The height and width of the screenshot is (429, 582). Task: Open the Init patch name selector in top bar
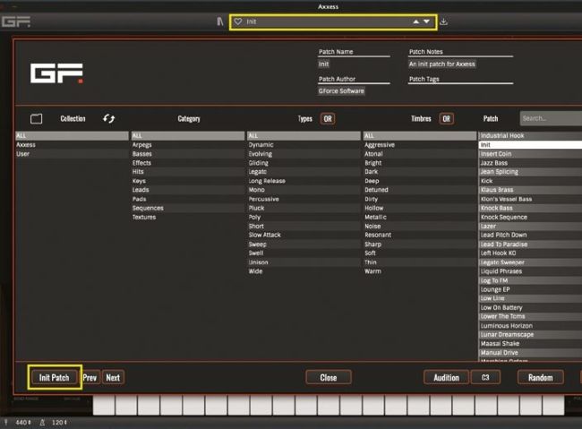pyautogui.click(x=322, y=21)
